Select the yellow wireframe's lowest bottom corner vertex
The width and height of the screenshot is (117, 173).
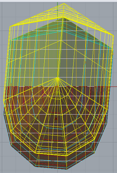[x=67, y=156]
